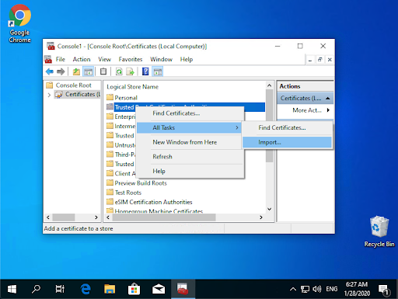Viewport: 398px width, 299px height.
Task: Click the Up one level folder icon
Action: [76, 71]
